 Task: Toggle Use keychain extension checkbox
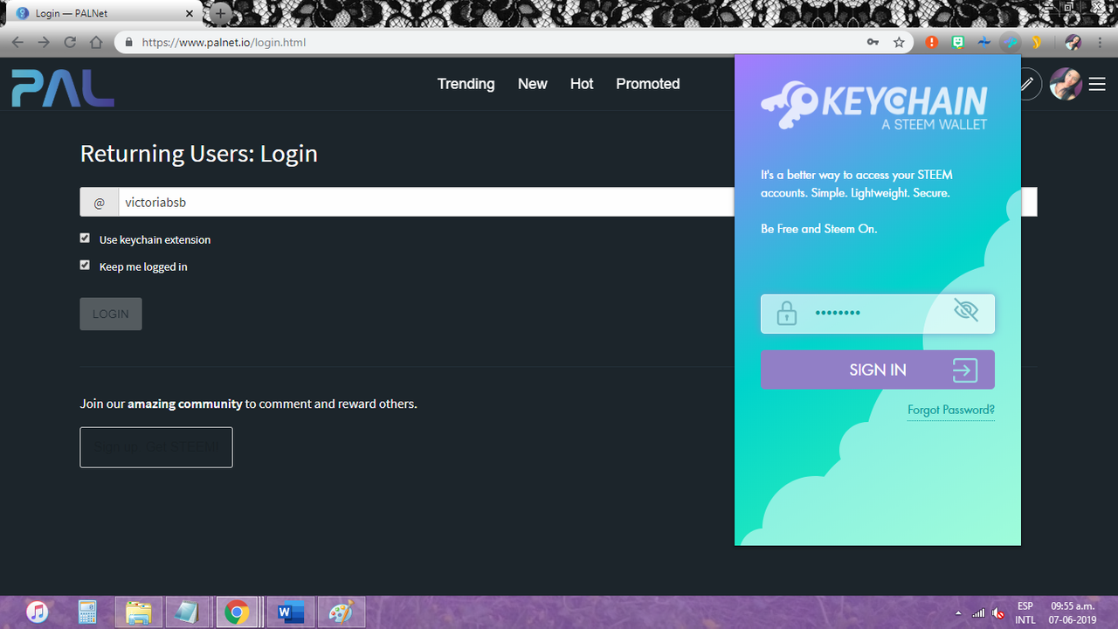tap(85, 238)
